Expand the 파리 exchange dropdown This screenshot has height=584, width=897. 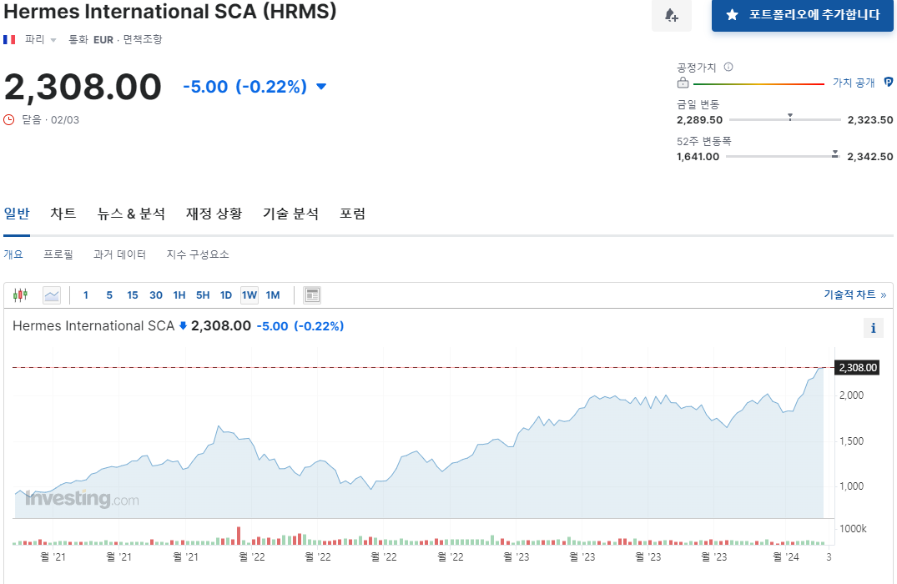tap(53, 40)
